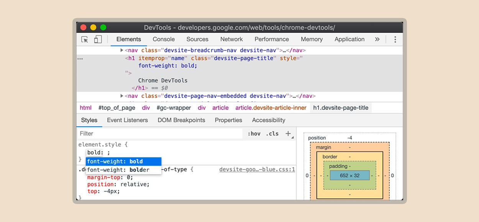Open the Console tab

point(164,39)
